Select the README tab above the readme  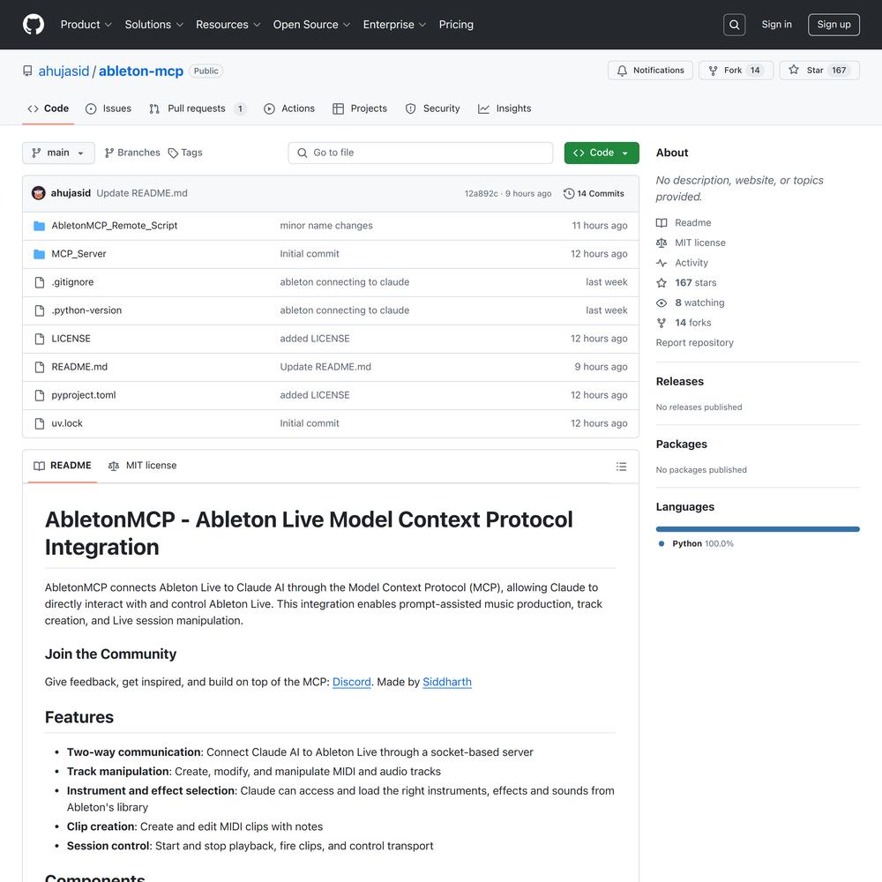tap(63, 466)
